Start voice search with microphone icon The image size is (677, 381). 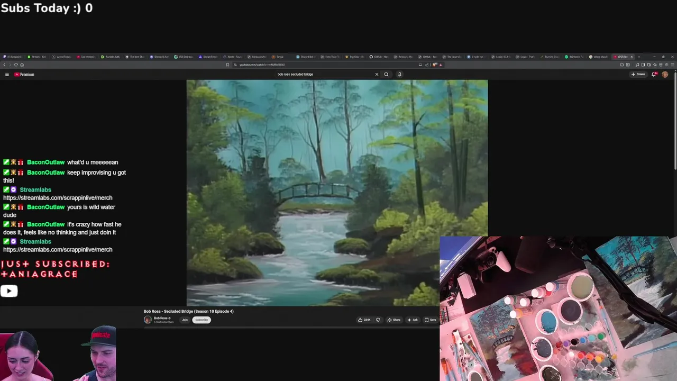399,75
